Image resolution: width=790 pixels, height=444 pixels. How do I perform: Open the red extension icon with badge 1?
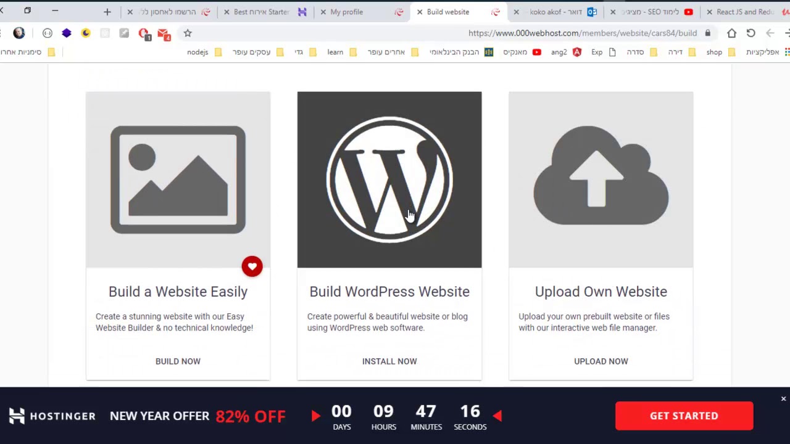pyautogui.click(x=144, y=33)
